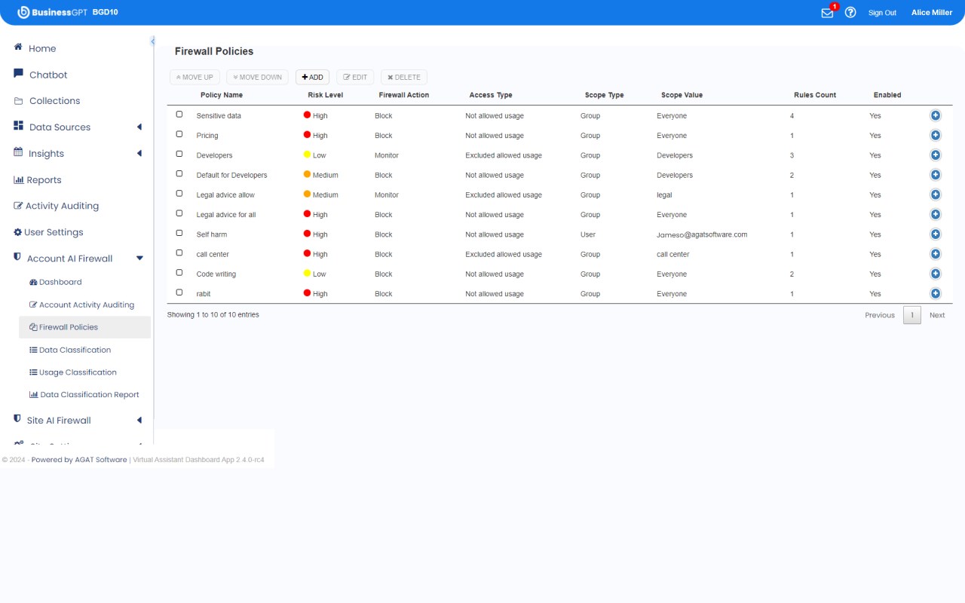Viewport: 965px width, 603px height.
Task: Collapse the Account AI Firewall section arrow
Action: coord(139,259)
